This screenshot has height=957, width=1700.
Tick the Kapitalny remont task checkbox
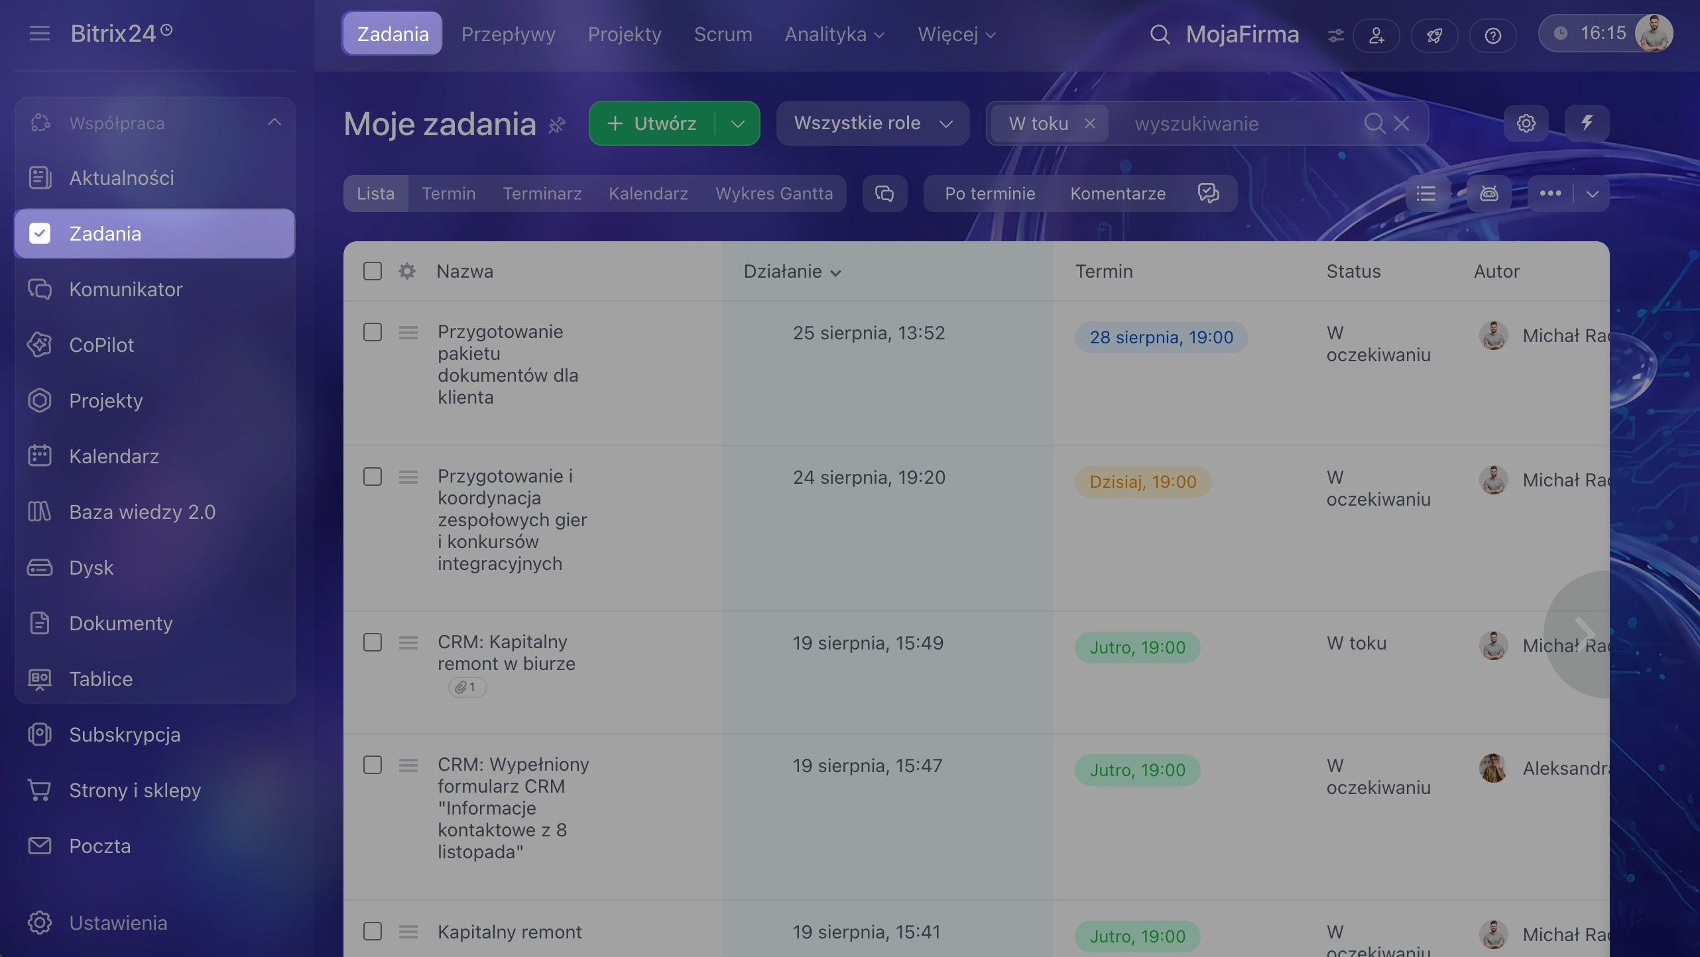coord(373,931)
